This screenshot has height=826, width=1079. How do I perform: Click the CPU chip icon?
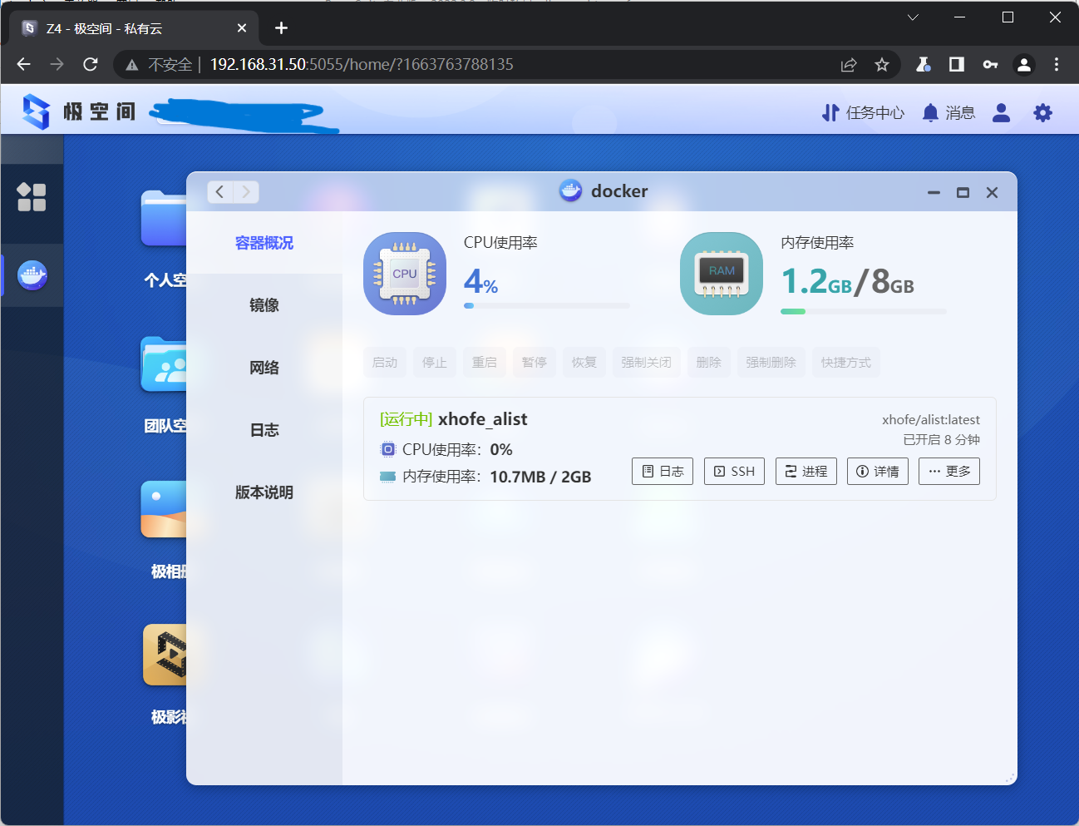405,274
